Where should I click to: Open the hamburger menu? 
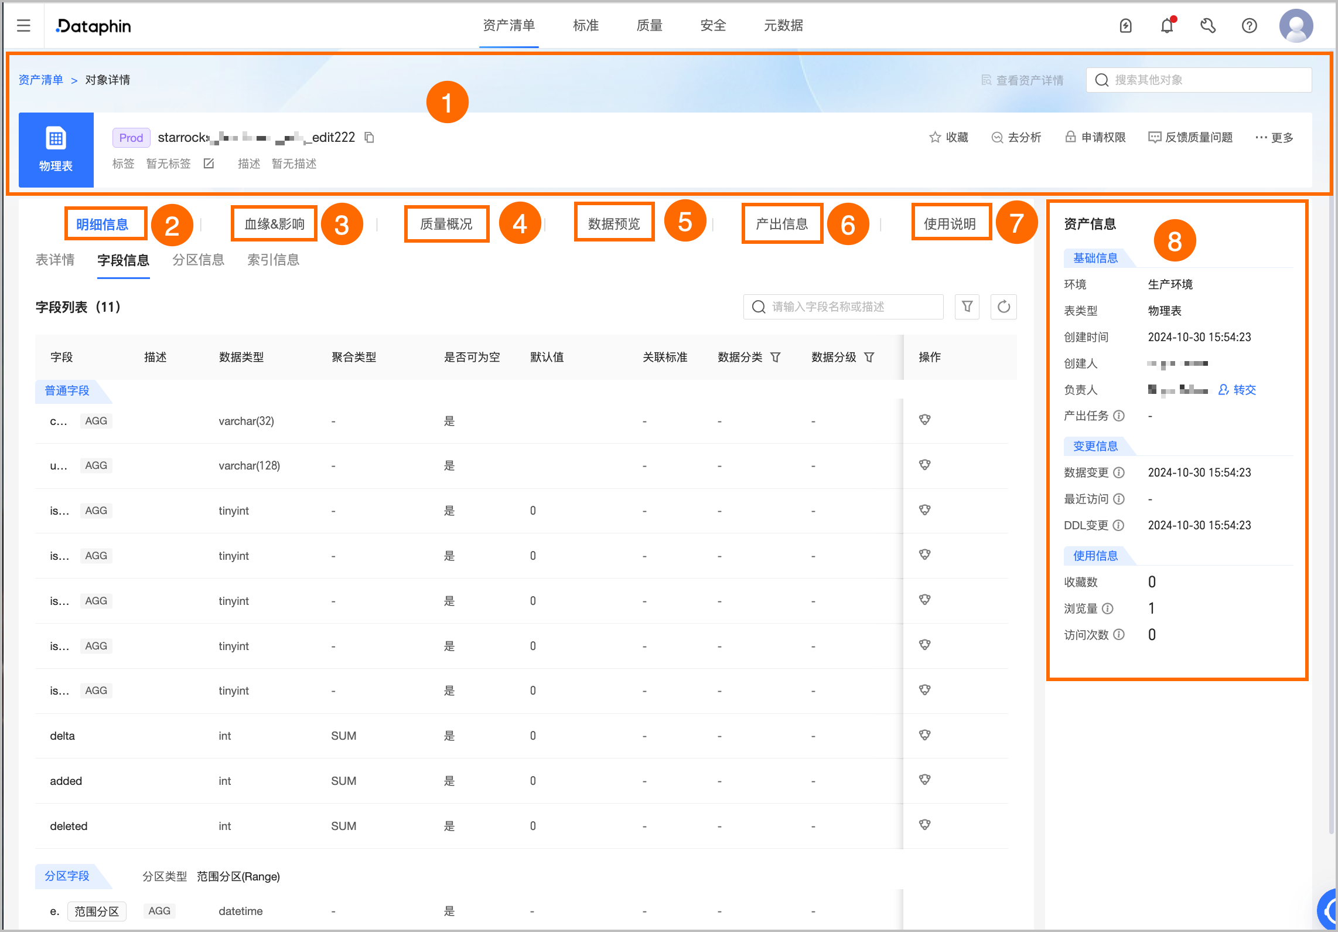coord(23,25)
